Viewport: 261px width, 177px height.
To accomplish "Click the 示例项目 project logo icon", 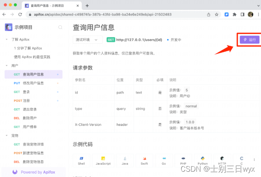I will point(9,27).
